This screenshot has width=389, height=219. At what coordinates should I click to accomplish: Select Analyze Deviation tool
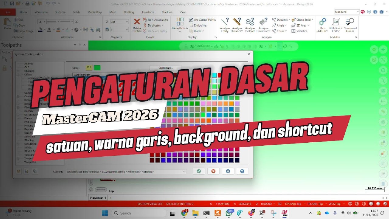(263, 25)
